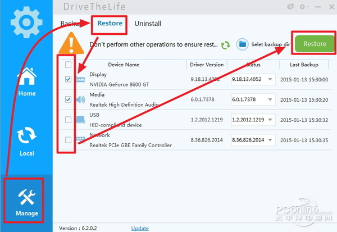Open the settings gear menu in title bar
337x232 pixels.
(x=304, y=7)
